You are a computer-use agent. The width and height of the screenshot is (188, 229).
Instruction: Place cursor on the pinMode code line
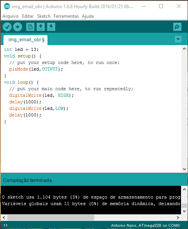36,69
